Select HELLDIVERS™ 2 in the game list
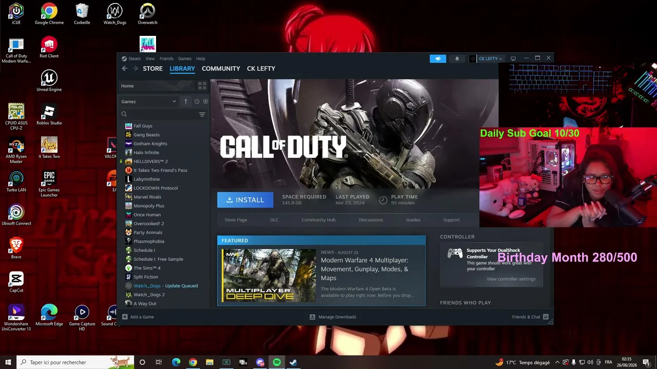The height and width of the screenshot is (369, 657). point(150,161)
